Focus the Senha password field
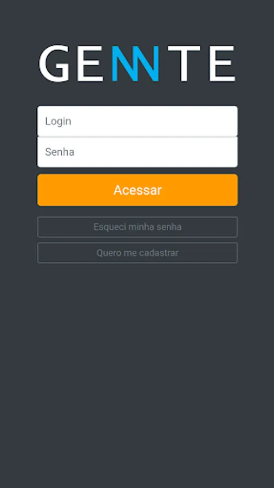The height and width of the screenshot is (488, 274). click(x=138, y=152)
